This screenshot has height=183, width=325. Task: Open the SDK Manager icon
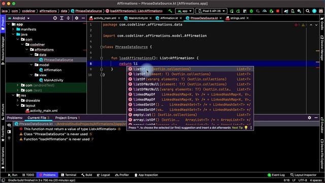pyautogui.click(x=299, y=11)
